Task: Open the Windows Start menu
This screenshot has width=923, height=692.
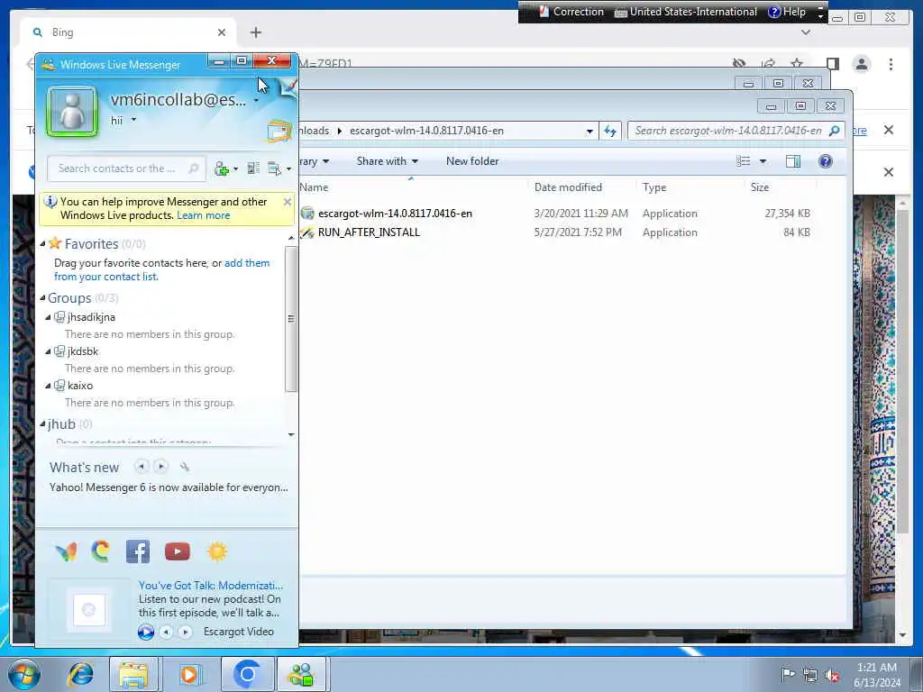Action: click(x=24, y=674)
